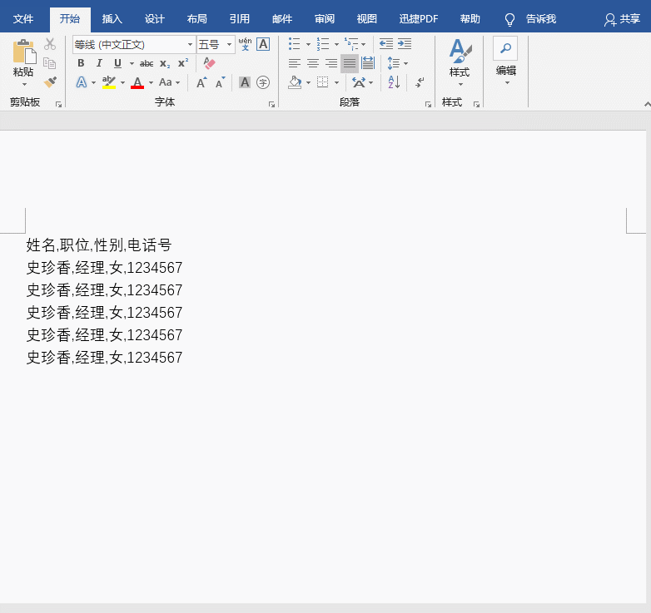Open the font size dropdown

click(230, 45)
